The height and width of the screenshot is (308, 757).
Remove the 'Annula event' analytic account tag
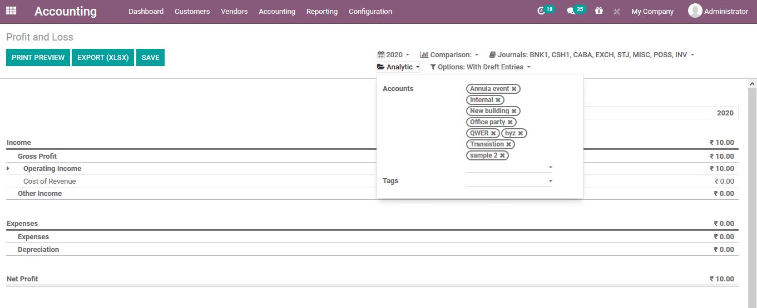[x=514, y=89]
